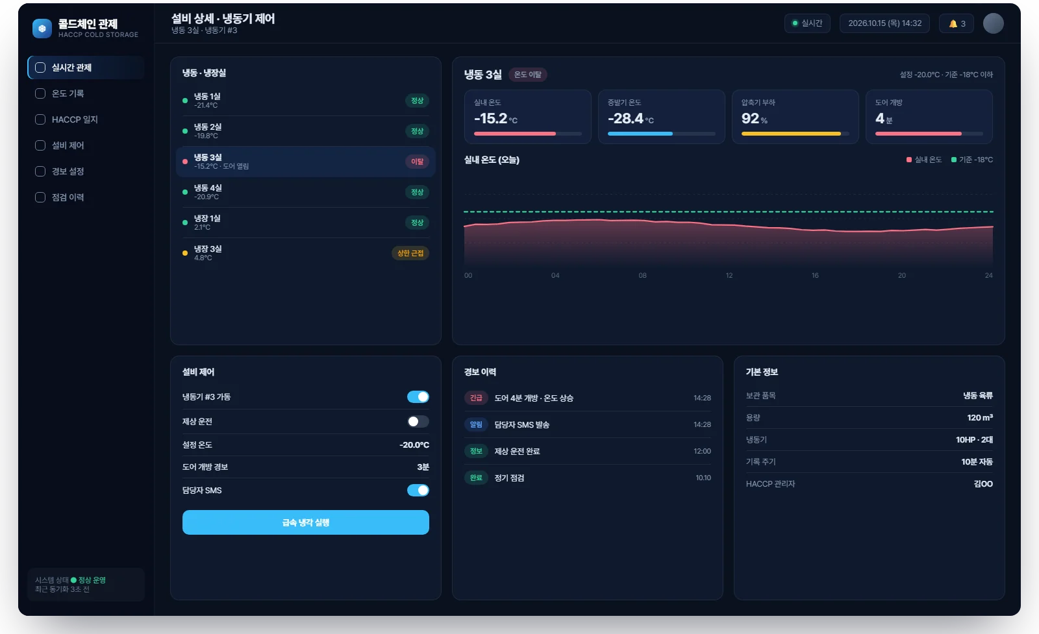Open the 완료 정기 점검 entry

(x=588, y=478)
